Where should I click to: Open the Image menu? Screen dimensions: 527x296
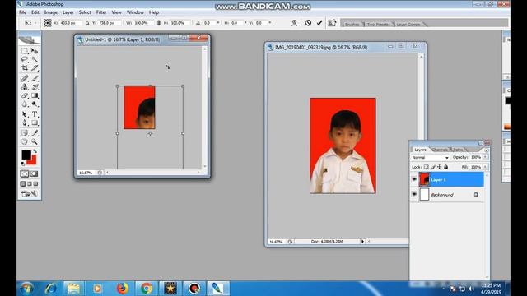pyautogui.click(x=51, y=12)
